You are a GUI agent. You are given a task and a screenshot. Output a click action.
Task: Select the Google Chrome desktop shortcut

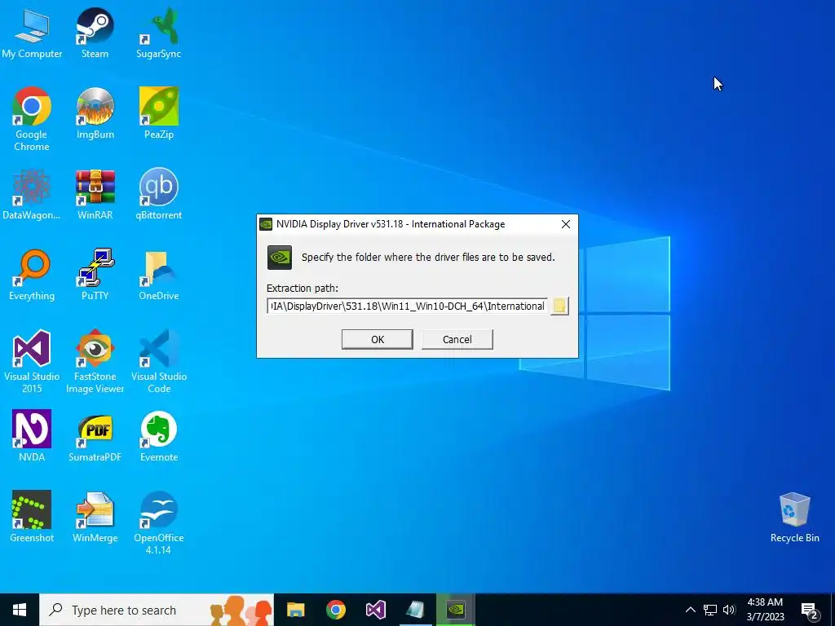click(32, 119)
